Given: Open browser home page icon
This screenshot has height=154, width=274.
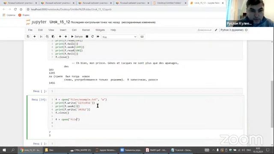Looking at the screenshot, I should [21, 9].
